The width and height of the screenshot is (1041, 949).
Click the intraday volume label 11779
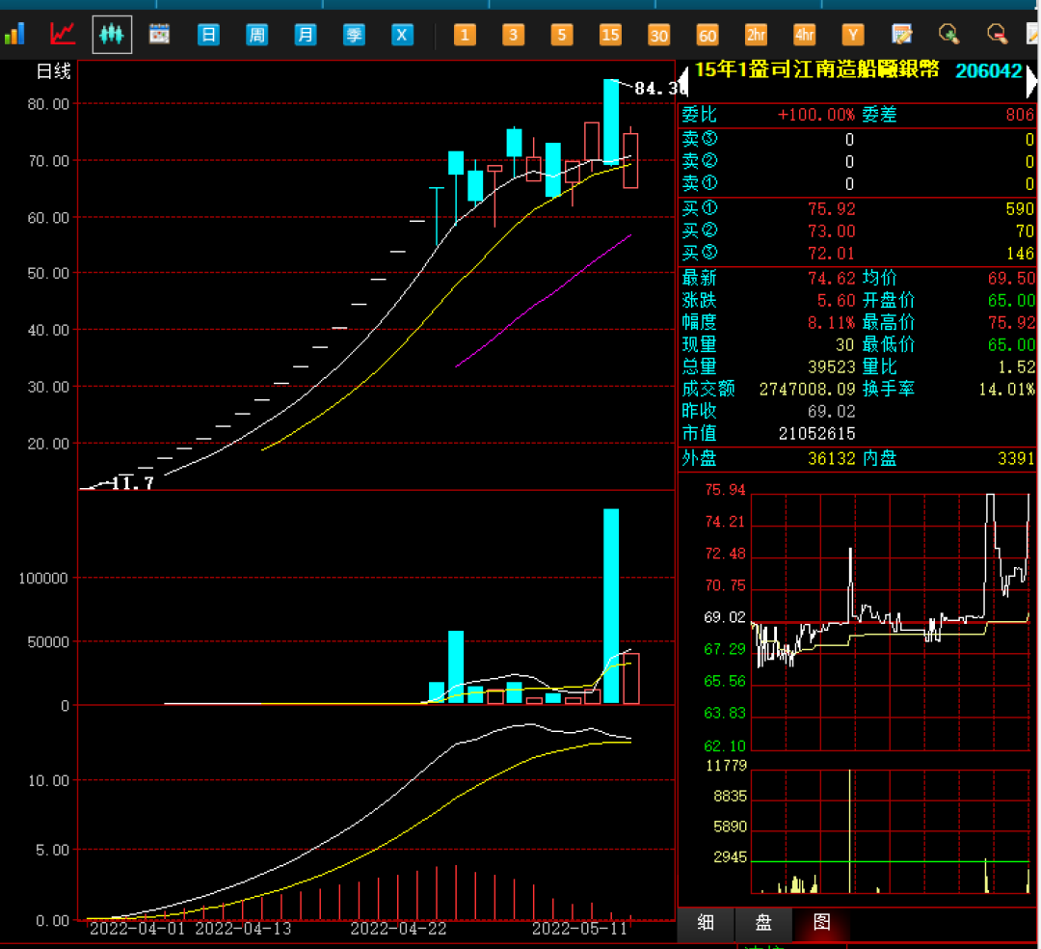tap(727, 767)
